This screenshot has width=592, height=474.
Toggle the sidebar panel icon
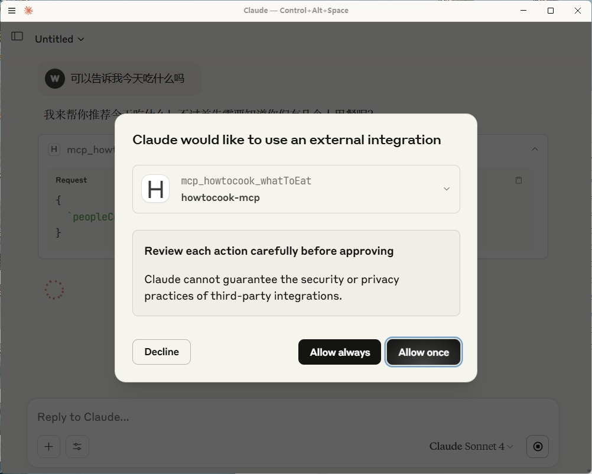(x=17, y=36)
